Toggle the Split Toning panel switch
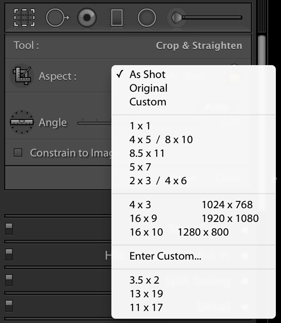The height and width of the screenshot is (323, 281). pyautogui.click(x=9, y=281)
